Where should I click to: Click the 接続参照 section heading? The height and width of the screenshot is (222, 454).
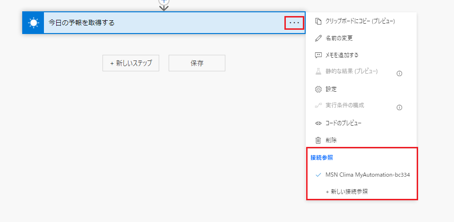321,158
